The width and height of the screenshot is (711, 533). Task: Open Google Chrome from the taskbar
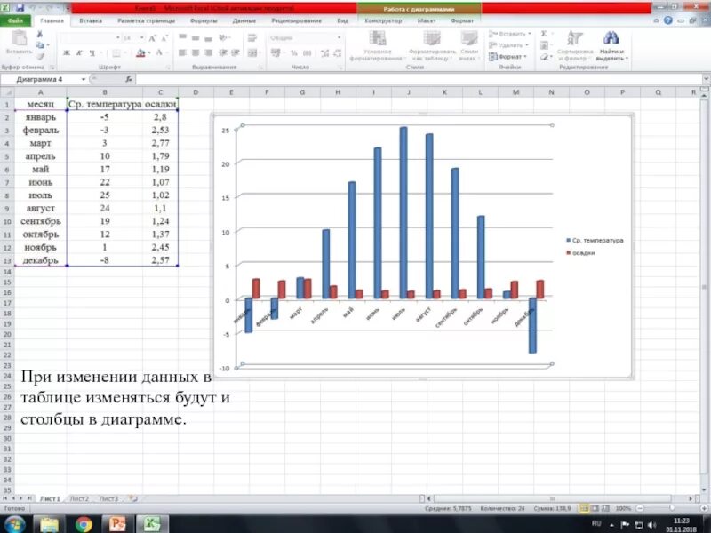click(84, 524)
